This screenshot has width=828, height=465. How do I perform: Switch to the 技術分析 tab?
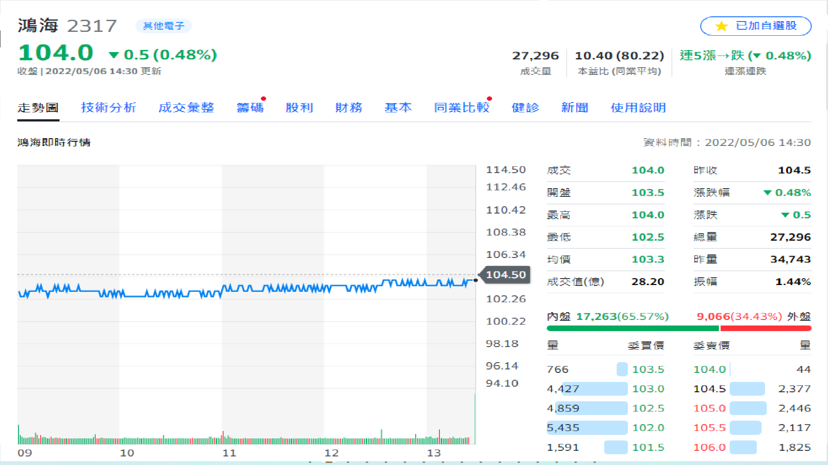[109, 108]
